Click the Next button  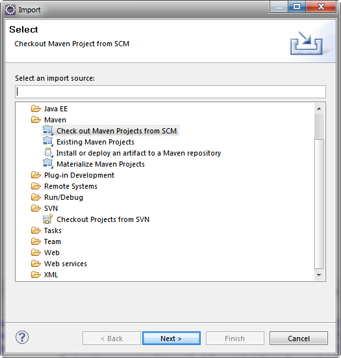[171, 338]
